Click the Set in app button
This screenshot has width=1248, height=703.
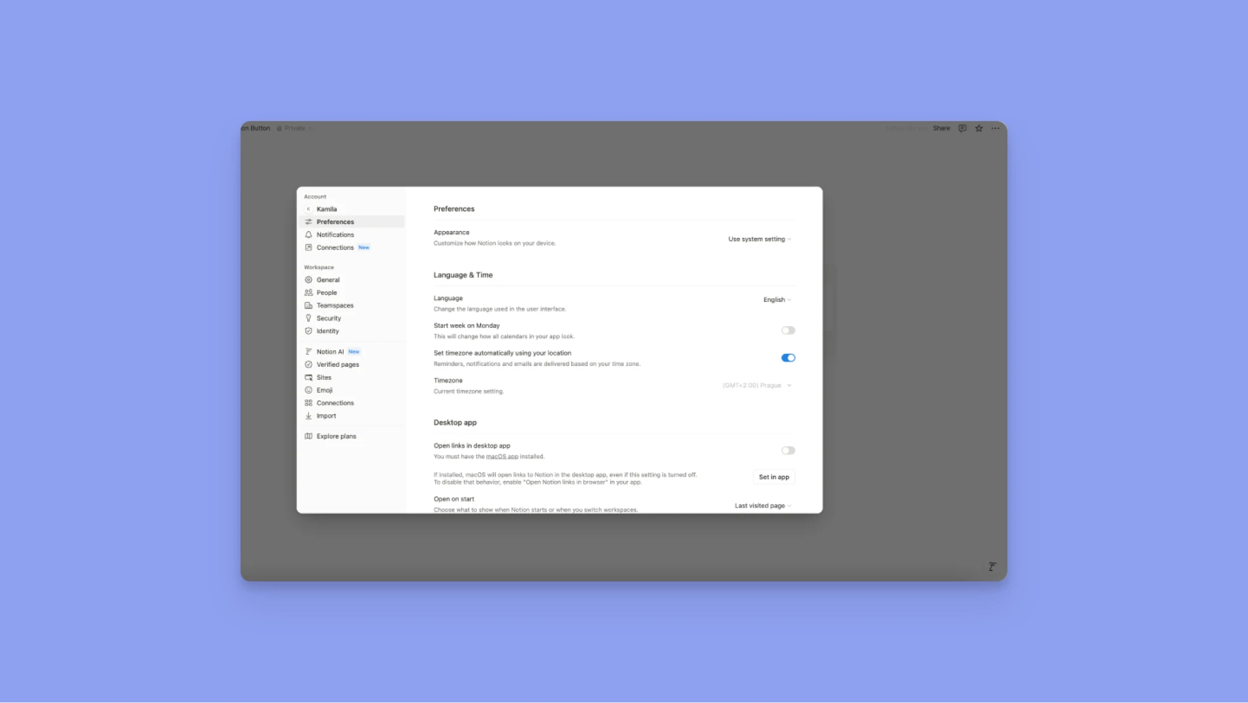tap(774, 476)
